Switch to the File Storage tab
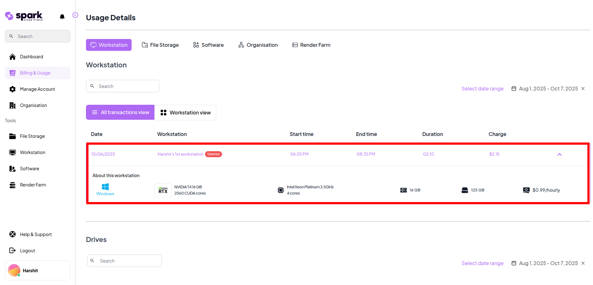 [x=160, y=45]
